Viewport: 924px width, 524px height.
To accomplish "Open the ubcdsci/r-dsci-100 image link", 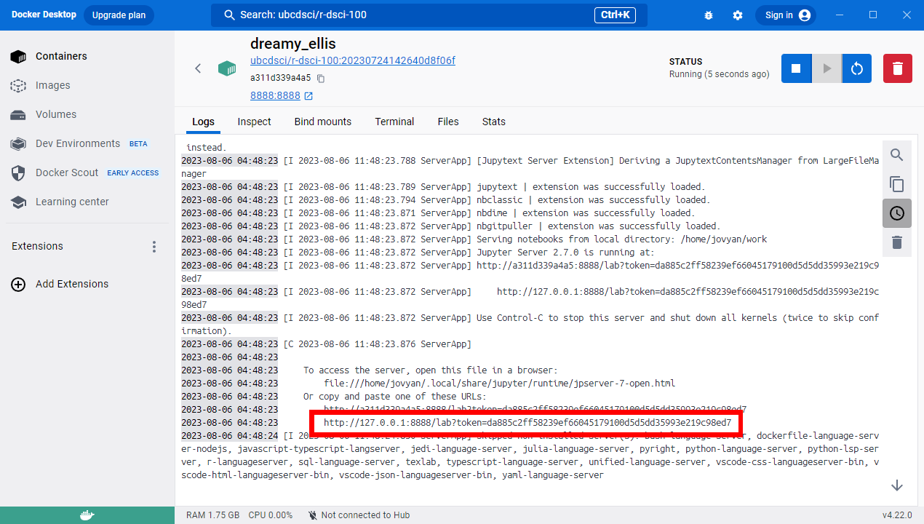I will click(352, 60).
